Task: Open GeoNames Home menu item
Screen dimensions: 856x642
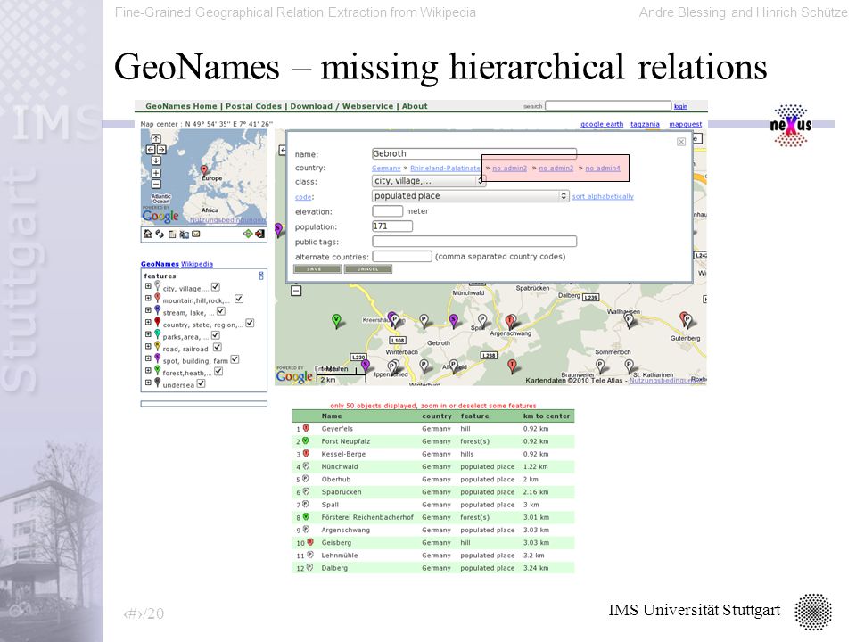Action: click(x=181, y=106)
